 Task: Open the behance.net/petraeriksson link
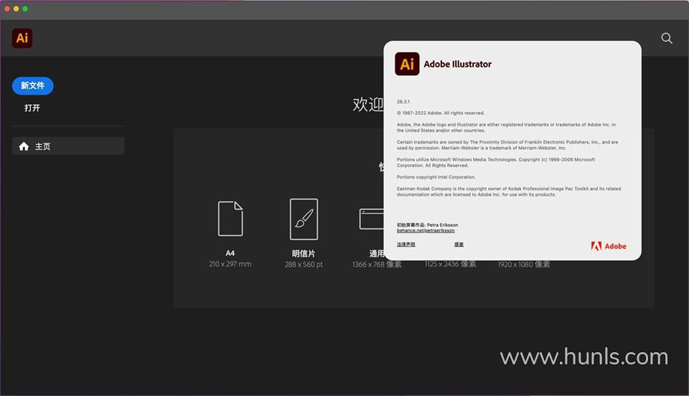point(426,230)
